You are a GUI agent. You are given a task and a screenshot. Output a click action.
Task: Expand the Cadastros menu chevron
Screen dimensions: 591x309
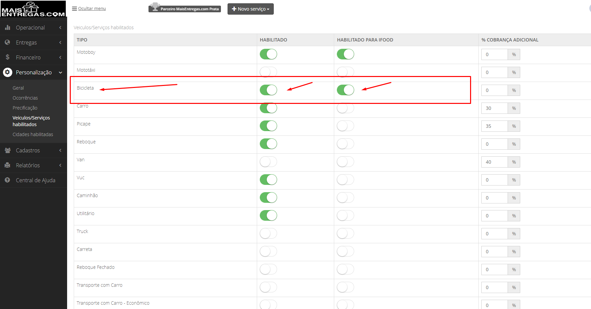click(x=60, y=150)
